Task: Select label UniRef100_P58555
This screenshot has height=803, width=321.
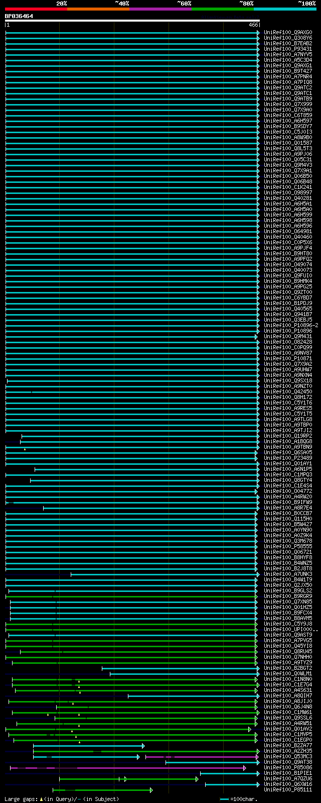Action: [x=288, y=547]
